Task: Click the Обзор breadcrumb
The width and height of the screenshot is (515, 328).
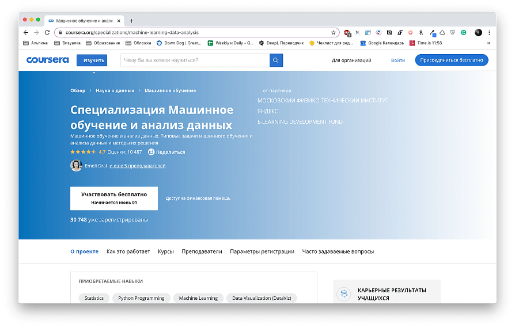Action: (78, 90)
